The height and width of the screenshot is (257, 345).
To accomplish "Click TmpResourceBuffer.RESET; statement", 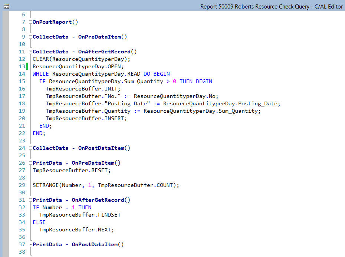I will coord(72,170).
